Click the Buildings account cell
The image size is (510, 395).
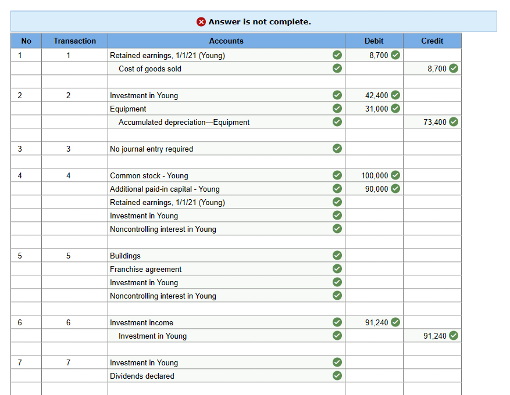coord(226,256)
